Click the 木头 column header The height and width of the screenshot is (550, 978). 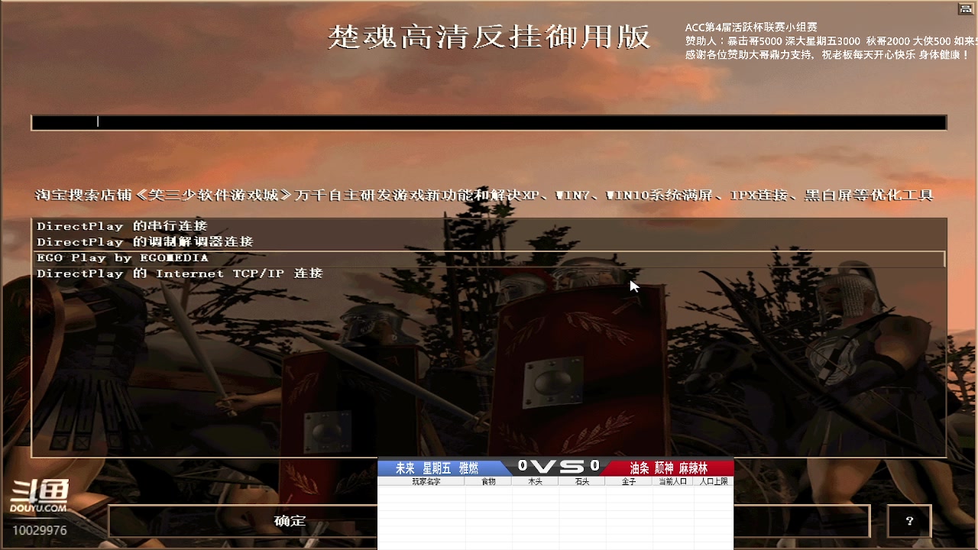click(x=535, y=481)
